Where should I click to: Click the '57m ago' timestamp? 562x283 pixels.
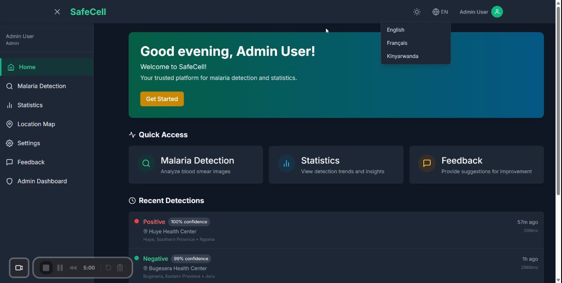click(x=527, y=222)
